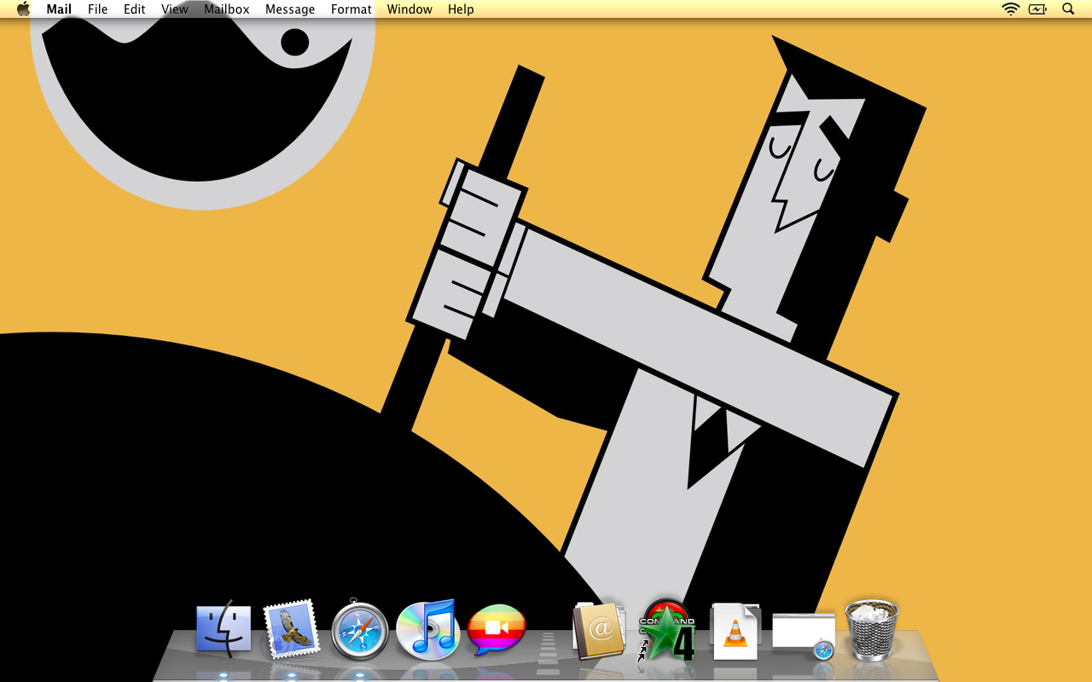Open the Apple menu
Viewport: 1092px width, 682px height.
23,9
